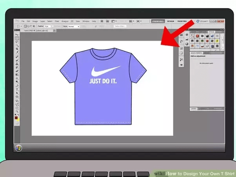Open the view extras dropdown
Image resolution: width=236 pixels, height=177 pixels.
pyautogui.click(x=114, y=21)
